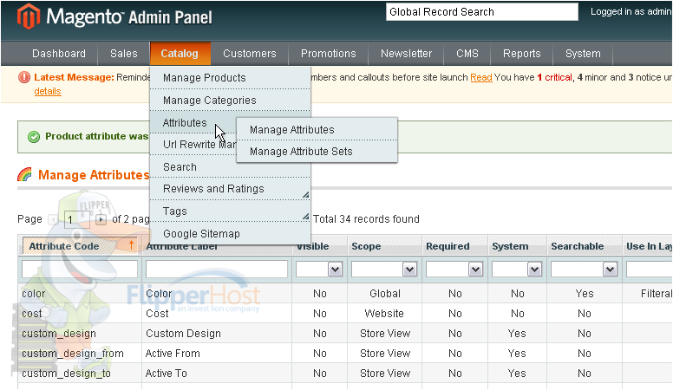Open the Scope filter dropdown
Image resolution: width=673 pixels, height=390 pixels.
(x=409, y=270)
